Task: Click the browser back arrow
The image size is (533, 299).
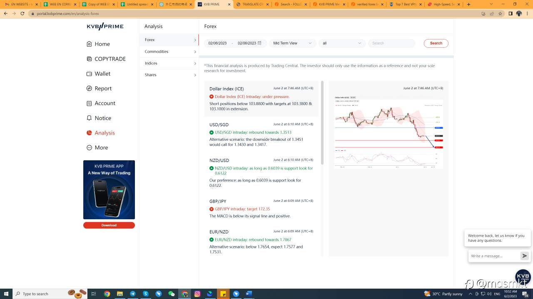Action: pyautogui.click(x=5, y=13)
